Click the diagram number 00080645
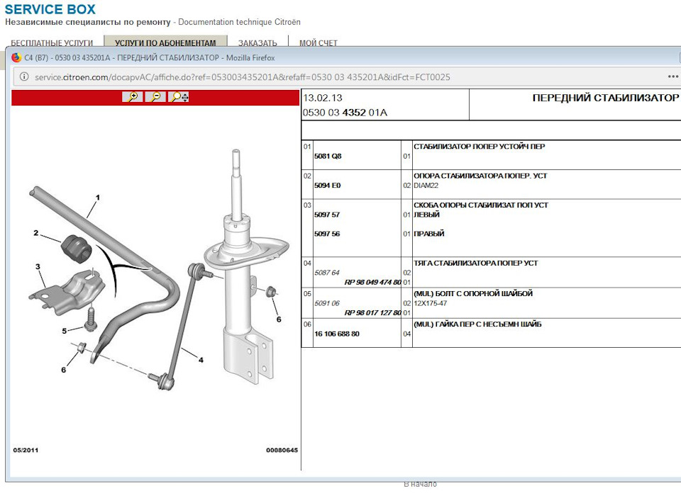The height and width of the screenshot is (493, 681). [x=282, y=450]
